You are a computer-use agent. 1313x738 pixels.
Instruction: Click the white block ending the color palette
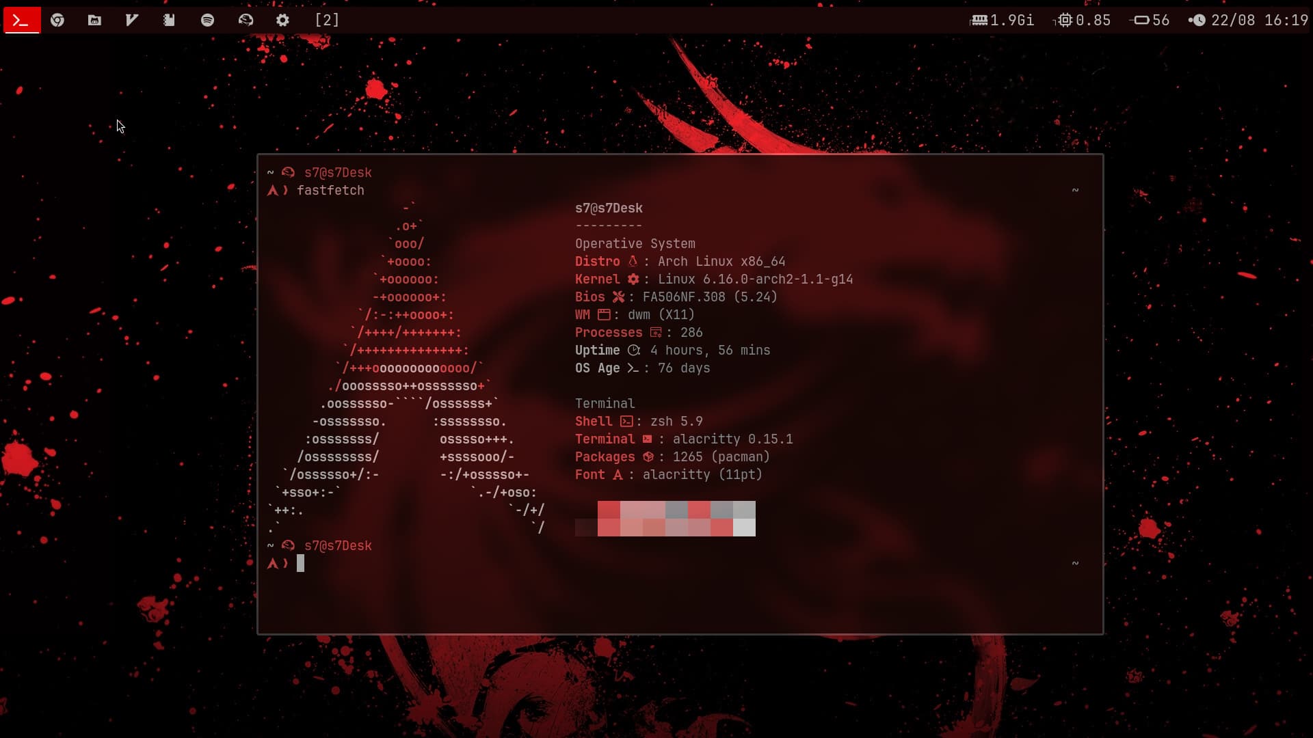click(x=744, y=528)
